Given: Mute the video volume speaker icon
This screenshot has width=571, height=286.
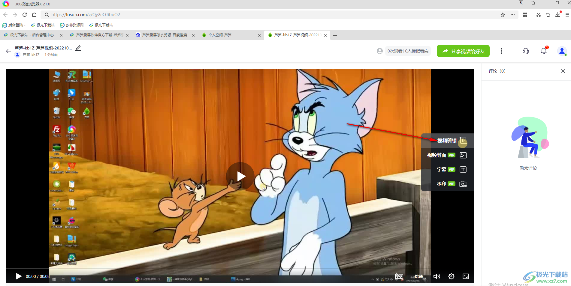Looking at the screenshot, I should pyautogui.click(x=437, y=276).
